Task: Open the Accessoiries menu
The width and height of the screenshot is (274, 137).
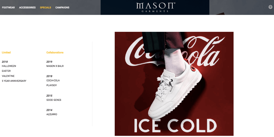Action: (x=27, y=7)
